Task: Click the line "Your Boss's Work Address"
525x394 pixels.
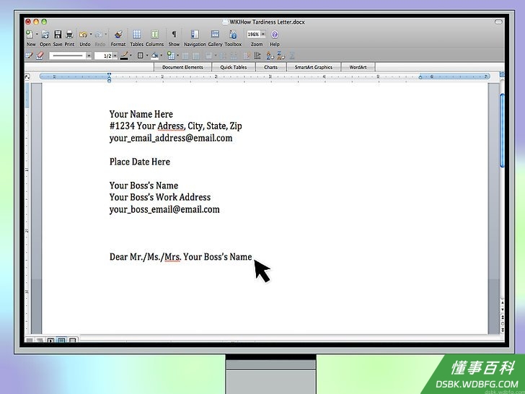Action: pos(160,197)
